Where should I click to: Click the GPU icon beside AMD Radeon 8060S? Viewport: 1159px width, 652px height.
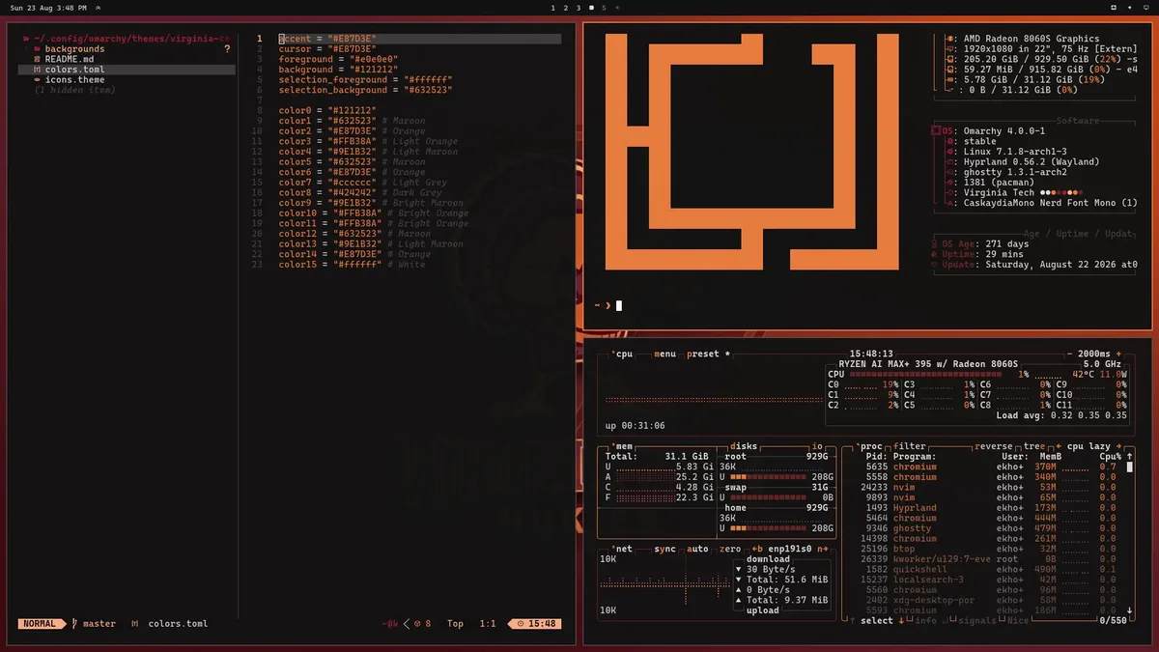click(950, 39)
